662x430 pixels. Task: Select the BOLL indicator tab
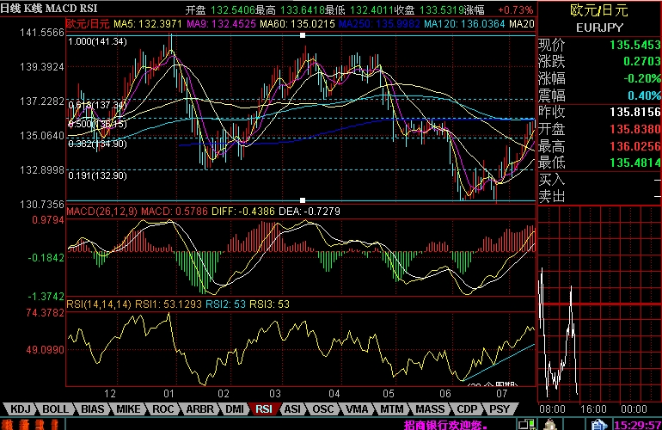click(55, 408)
